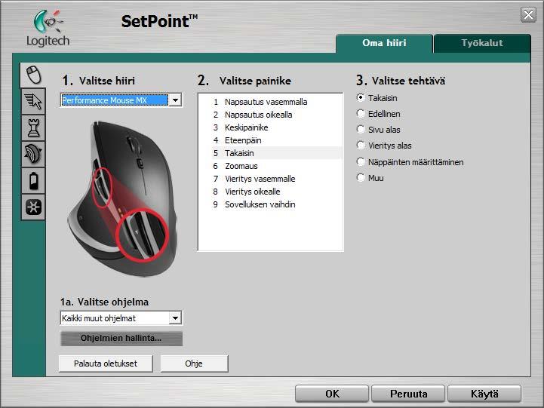This screenshot has height=408, width=544.
Task: Select the Näppäinten määrittäminen radio button
Action: pos(361,161)
